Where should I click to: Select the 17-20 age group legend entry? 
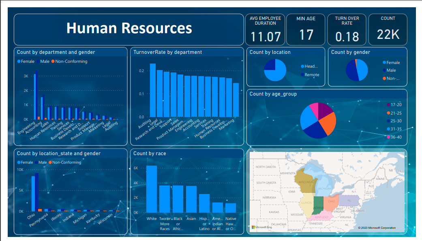coord(394,105)
